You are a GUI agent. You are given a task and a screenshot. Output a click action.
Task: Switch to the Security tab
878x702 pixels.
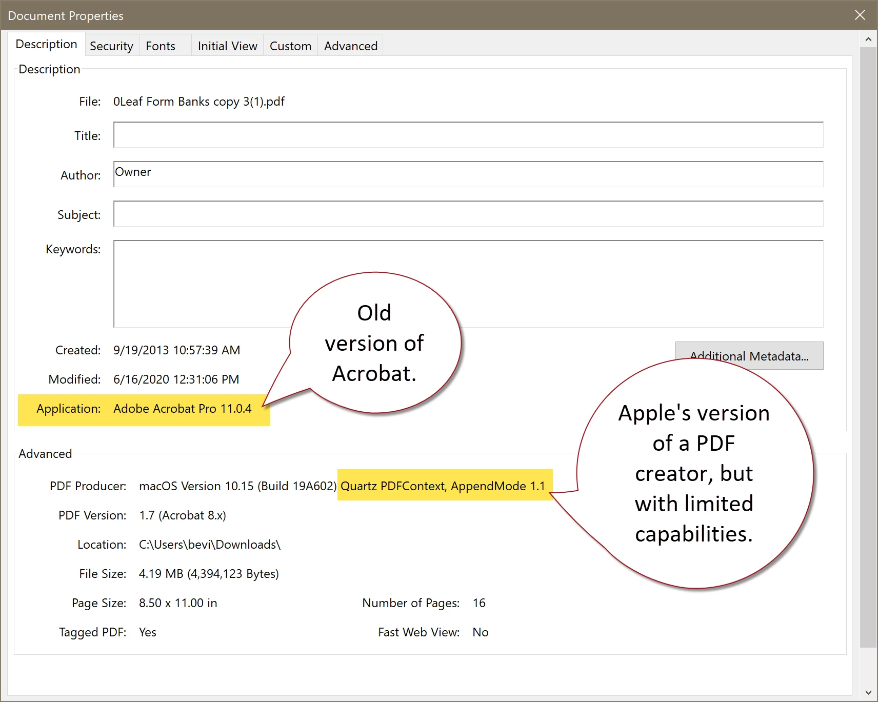[111, 46]
